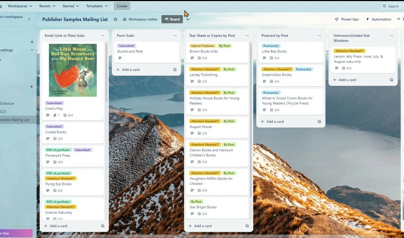The width and height of the screenshot is (404, 238).
Task: Expand the sidebar settings chevron
Action: point(32,50)
